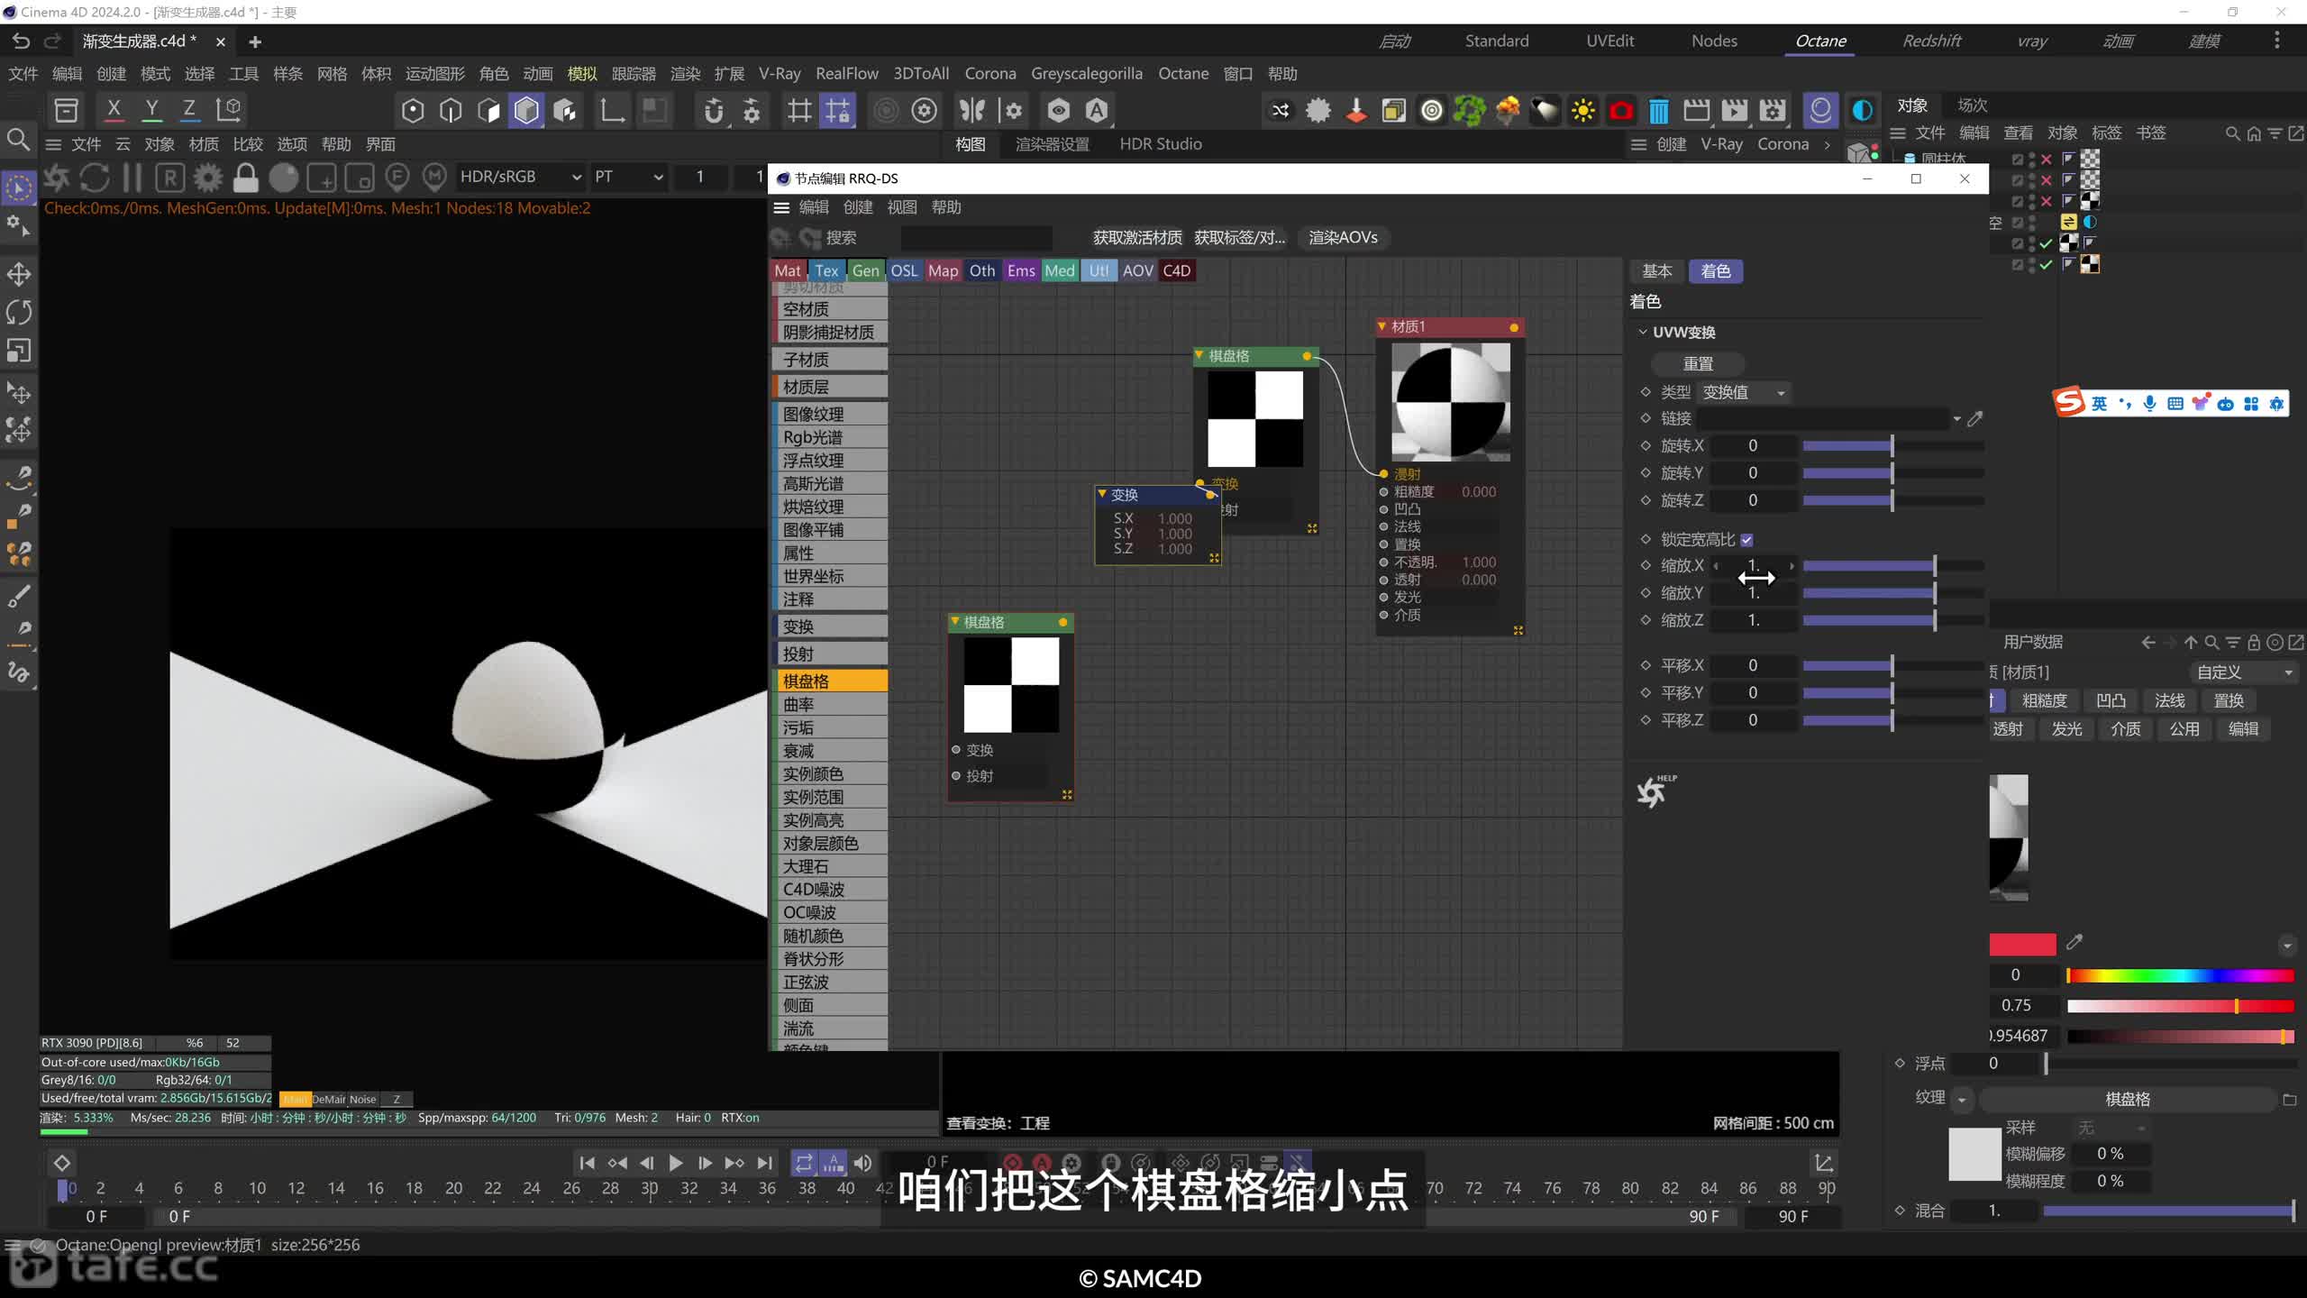
Task: Collapse the UVW变换 section
Action: pyautogui.click(x=1643, y=332)
